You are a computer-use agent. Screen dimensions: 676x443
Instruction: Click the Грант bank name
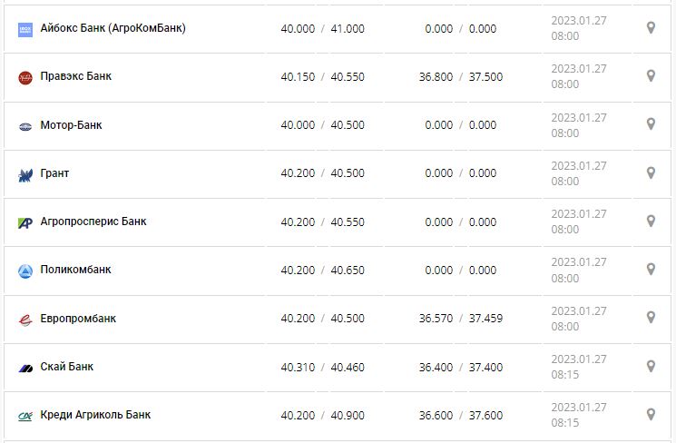click(54, 172)
